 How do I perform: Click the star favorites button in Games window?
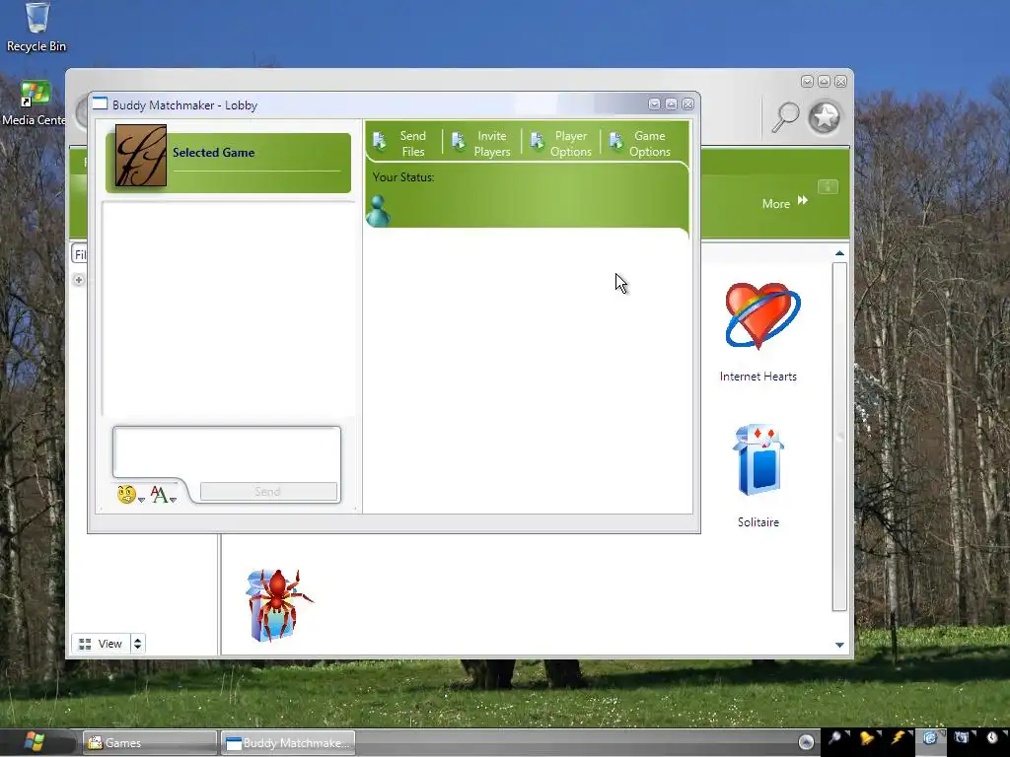pyautogui.click(x=825, y=117)
